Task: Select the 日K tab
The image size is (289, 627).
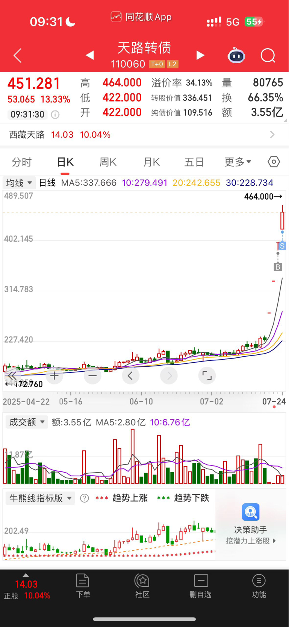Action: [x=65, y=162]
